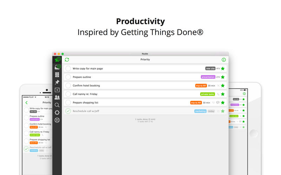Open the Inbox in the sidebar
Screen dimensions: 281x175
(x=57, y=67)
